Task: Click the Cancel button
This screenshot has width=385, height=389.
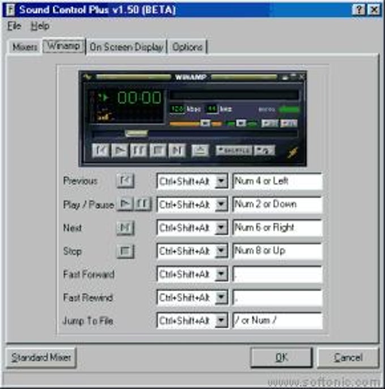Action: (348, 357)
